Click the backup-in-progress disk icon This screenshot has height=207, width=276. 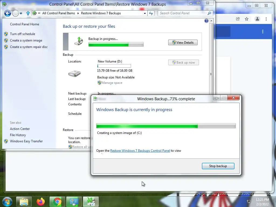[x=79, y=41]
